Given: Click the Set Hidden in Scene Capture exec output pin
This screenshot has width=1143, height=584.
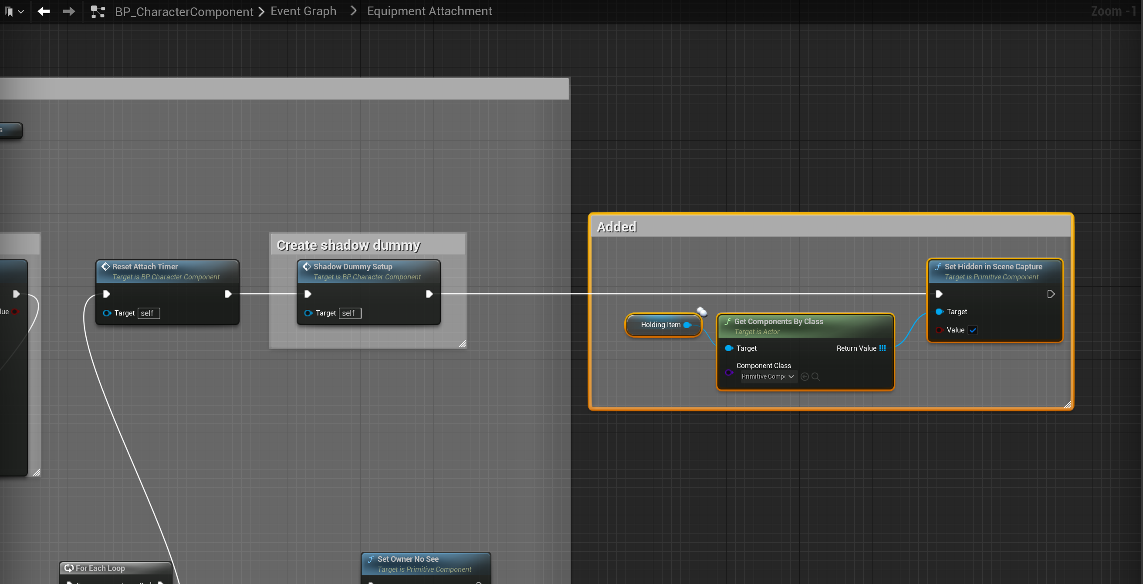Looking at the screenshot, I should click(x=1050, y=294).
